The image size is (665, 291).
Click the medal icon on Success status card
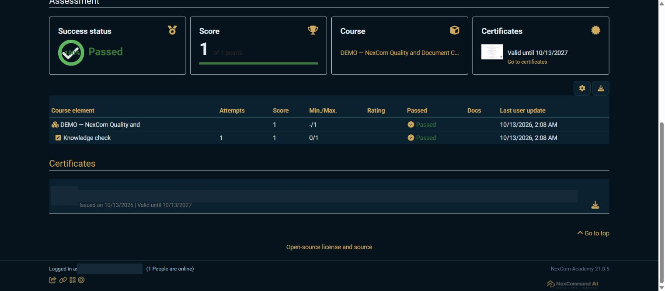[172, 30]
